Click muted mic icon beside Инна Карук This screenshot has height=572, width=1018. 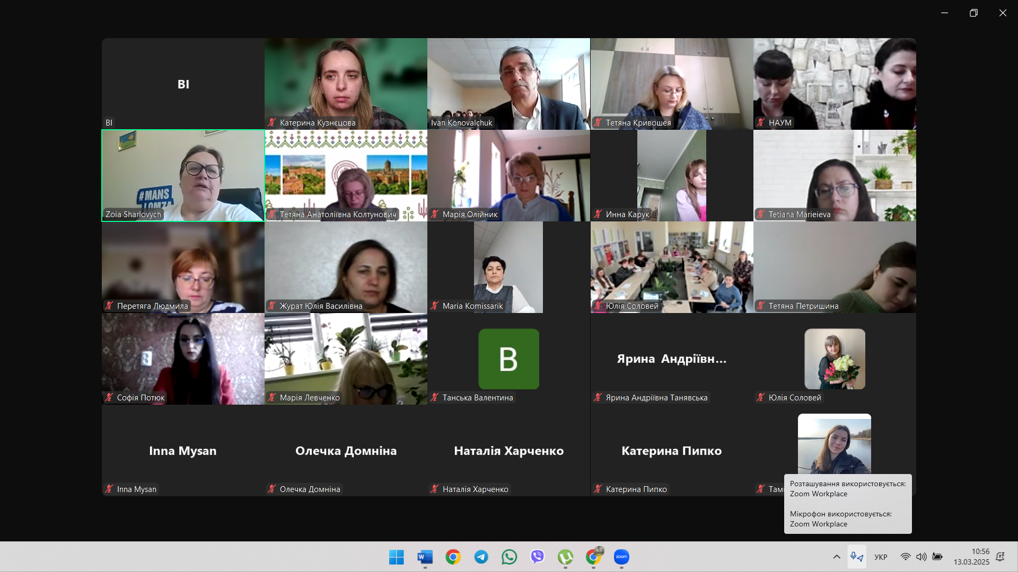coord(598,215)
